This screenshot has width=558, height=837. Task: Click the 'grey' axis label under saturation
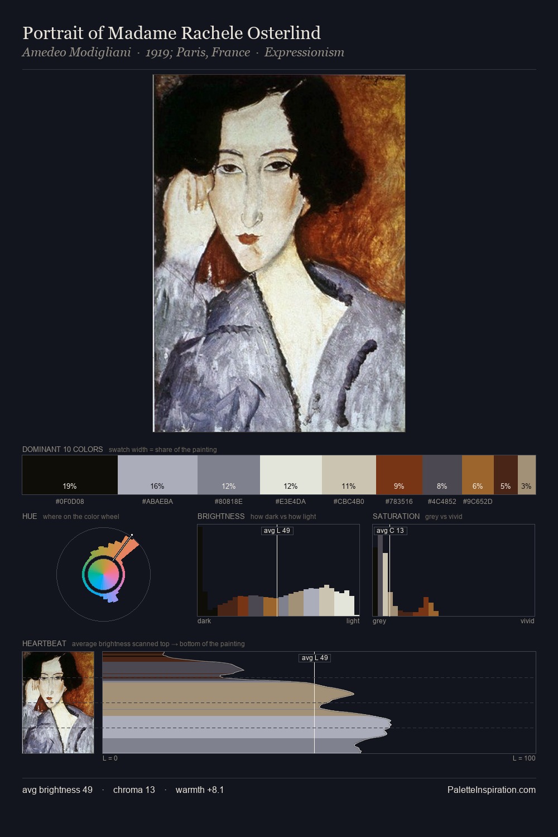point(379,621)
